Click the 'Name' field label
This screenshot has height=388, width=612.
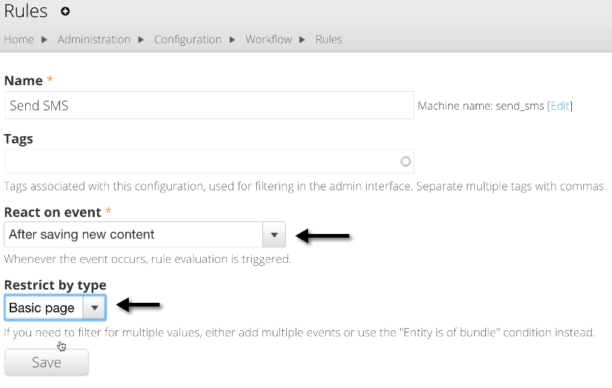coord(23,80)
